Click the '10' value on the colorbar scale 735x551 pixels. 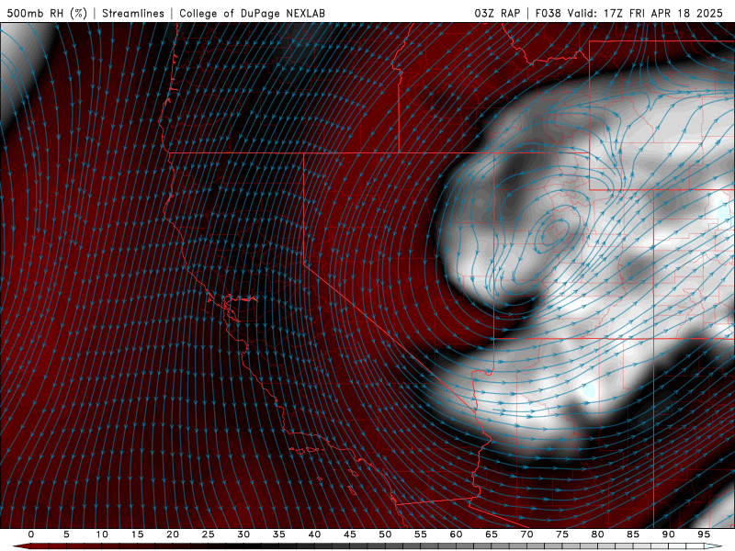pyautogui.click(x=102, y=534)
